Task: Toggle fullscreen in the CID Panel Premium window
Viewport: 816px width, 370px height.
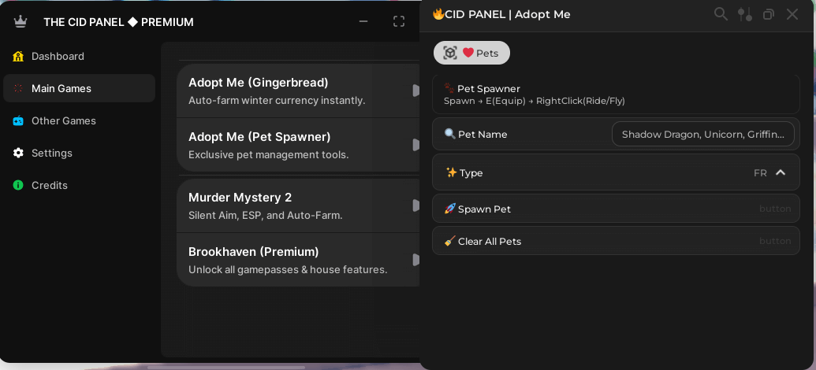Action: point(399,21)
